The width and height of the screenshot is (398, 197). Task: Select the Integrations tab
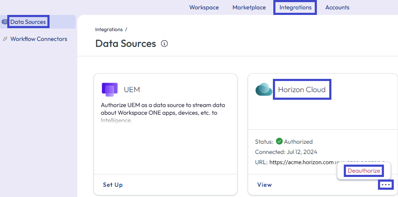(295, 8)
